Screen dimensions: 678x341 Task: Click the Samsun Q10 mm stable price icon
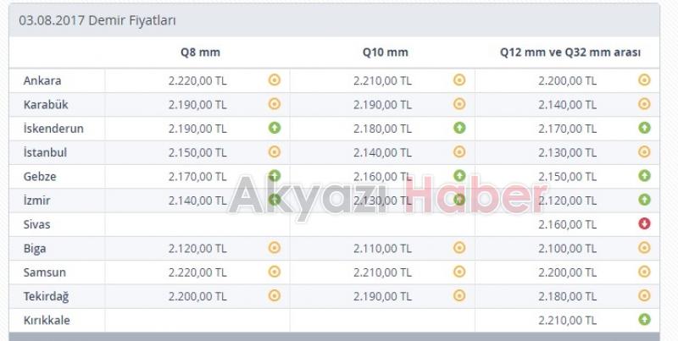pos(459,272)
